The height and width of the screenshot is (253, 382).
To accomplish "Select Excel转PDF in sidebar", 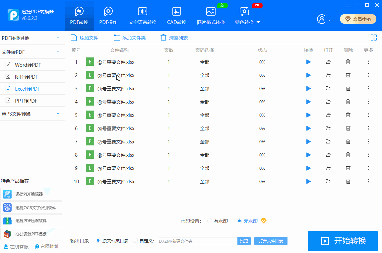I will click(x=32, y=89).
